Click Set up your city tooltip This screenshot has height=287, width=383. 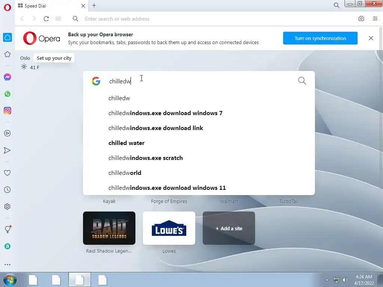[x=54, y=58]
